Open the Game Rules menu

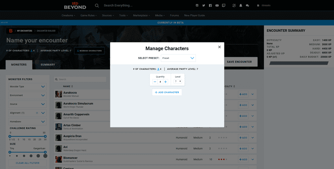tap(88, 15)
